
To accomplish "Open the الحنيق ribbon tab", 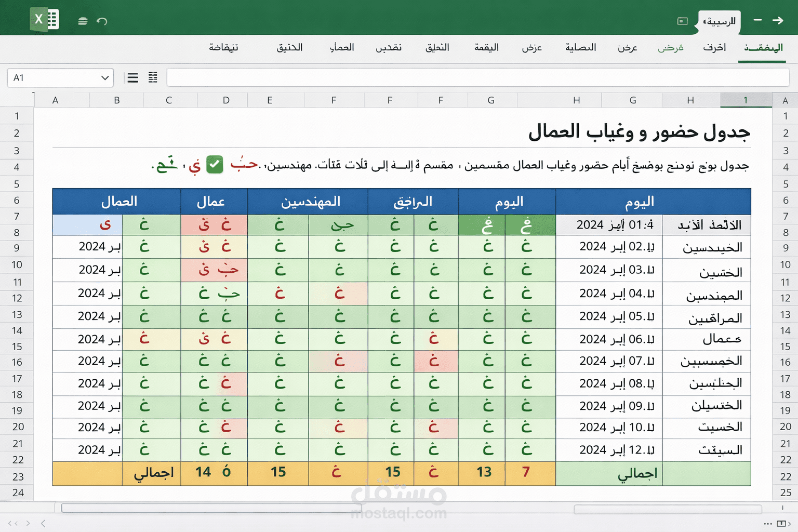I will tap(289, 47).
